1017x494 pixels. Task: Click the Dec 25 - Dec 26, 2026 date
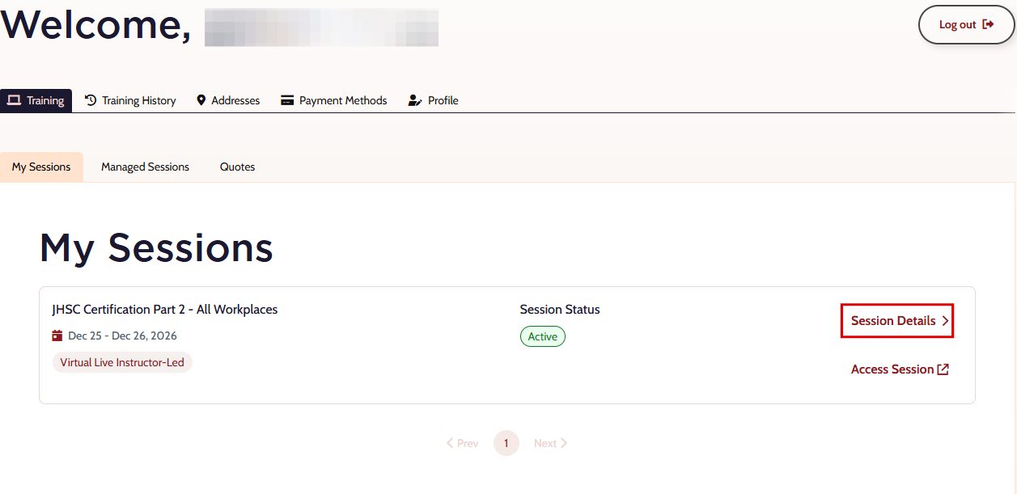tap(122, 336)
